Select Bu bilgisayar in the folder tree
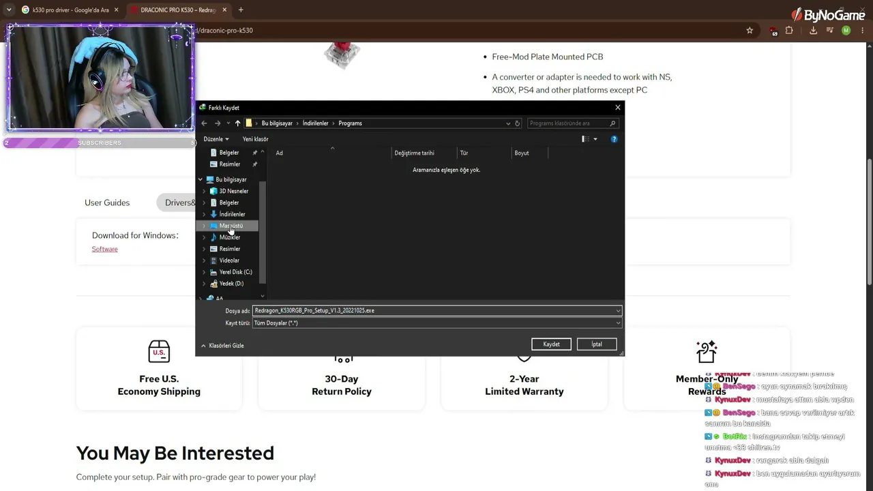Screen dimensions: 873x491 coord(231,179)
